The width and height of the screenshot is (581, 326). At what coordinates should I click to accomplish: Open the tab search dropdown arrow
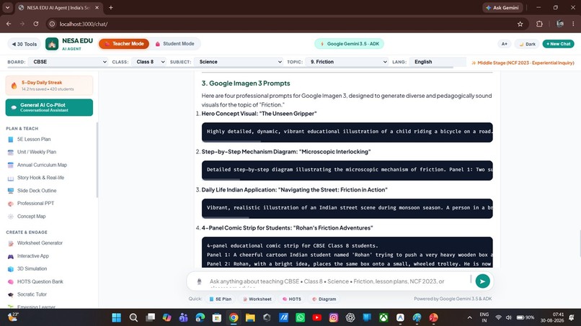tap(7, 7)
